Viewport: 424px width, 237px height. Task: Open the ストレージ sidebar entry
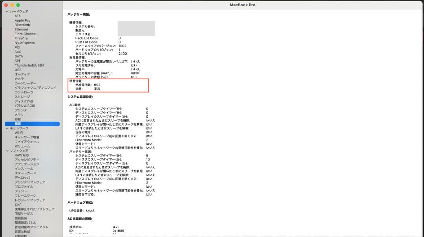point(22,97)
